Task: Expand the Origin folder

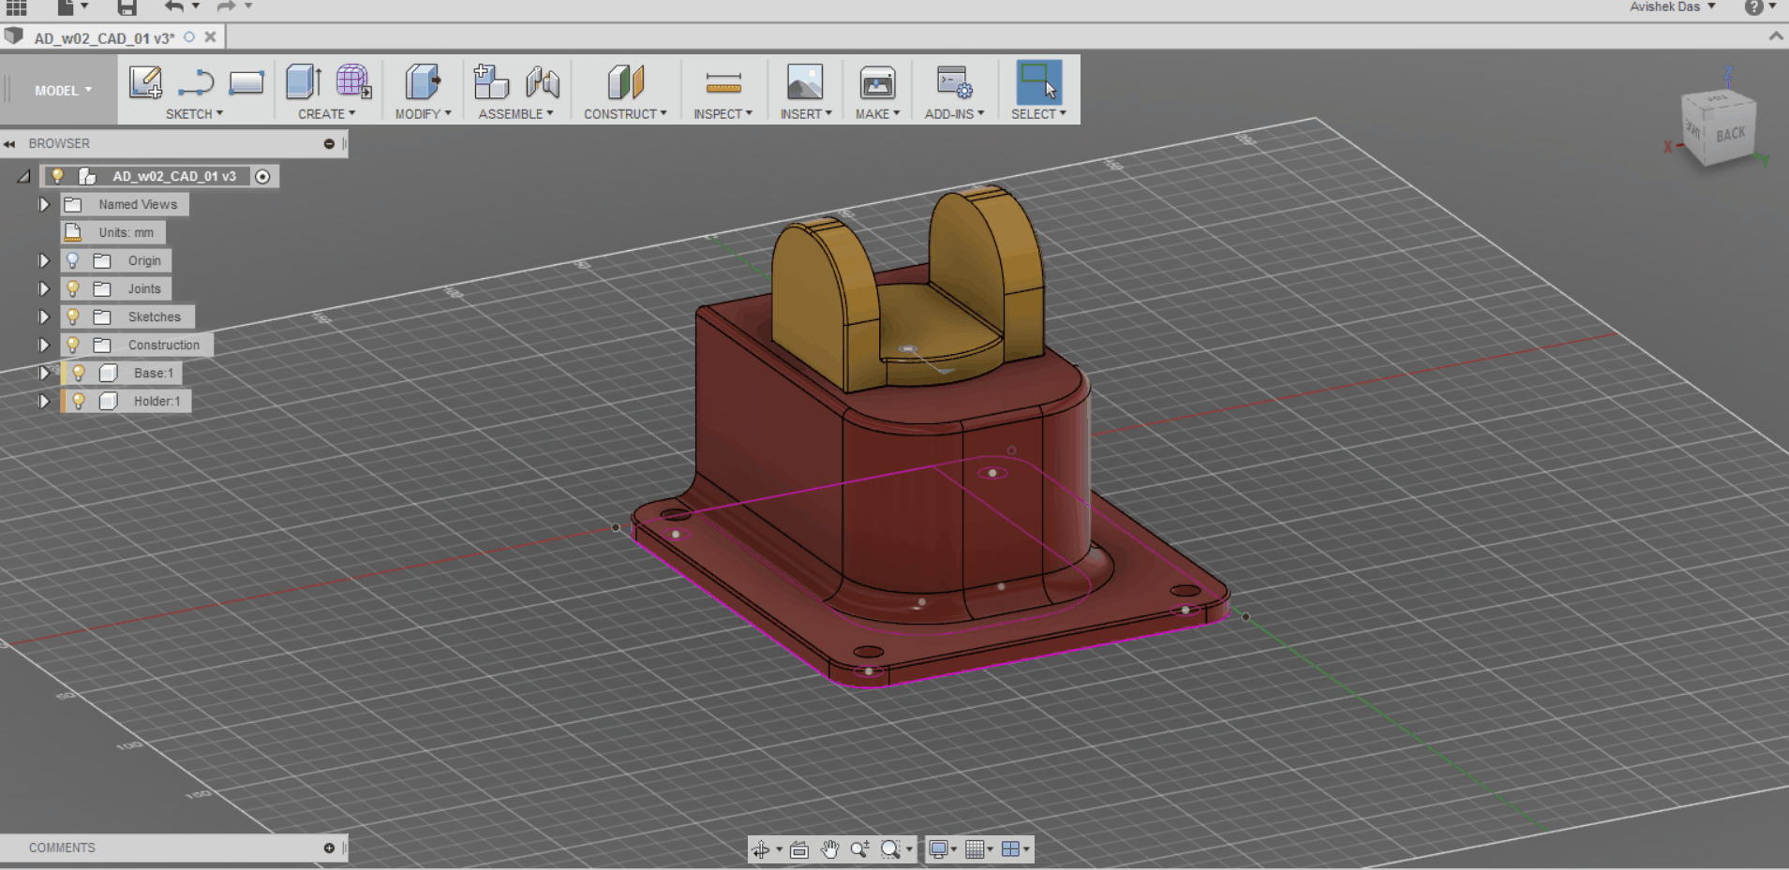Action: 43,260
